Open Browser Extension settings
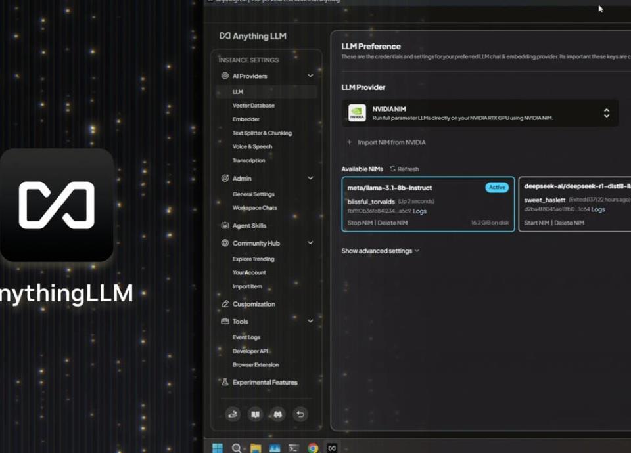Viewport: 631px width, 453px height. [256, 364]
